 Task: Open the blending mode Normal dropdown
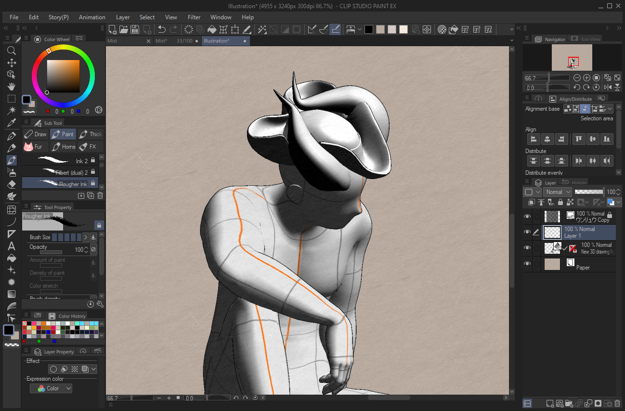pos(558,192)
